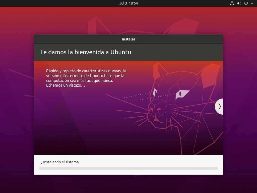Viewport: 257px width, 193px height.
Task: Click the word "Ubuntu" in the heading
Action: tap(121, 52)
